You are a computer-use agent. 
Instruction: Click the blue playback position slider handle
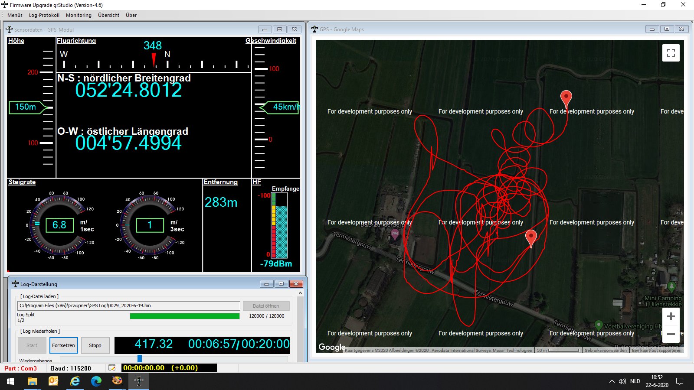click(x=140, y=358)
